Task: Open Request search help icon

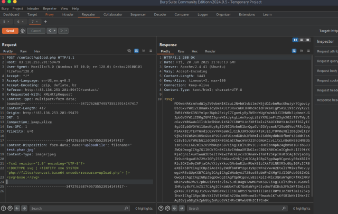Action: click(4, 208)
